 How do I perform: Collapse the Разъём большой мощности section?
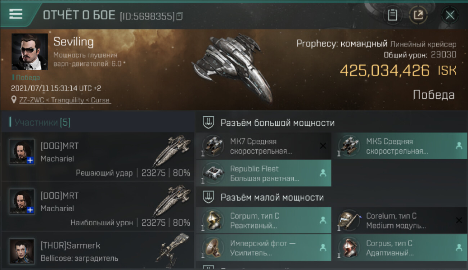[x=332, y=123]
